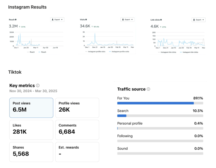Select the Est. rewards metric card
Screen dimensions: 216x168
77,152
